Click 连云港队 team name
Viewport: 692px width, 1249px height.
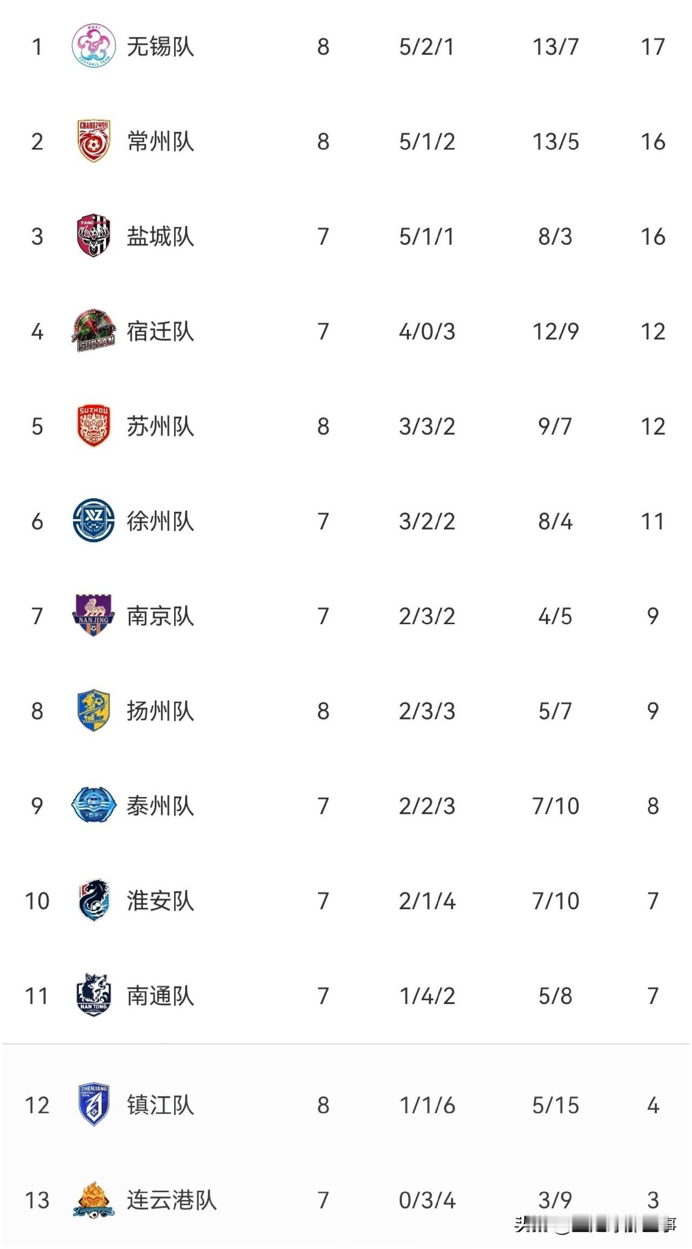(x=172, y=1200)
